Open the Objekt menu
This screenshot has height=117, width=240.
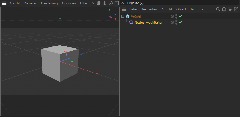pyautogui.click(x=181, y=9)
